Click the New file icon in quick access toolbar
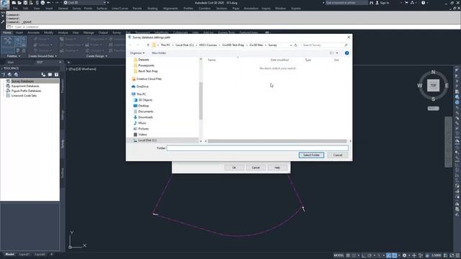The image size is (461, 259). (x=14, y=3)
